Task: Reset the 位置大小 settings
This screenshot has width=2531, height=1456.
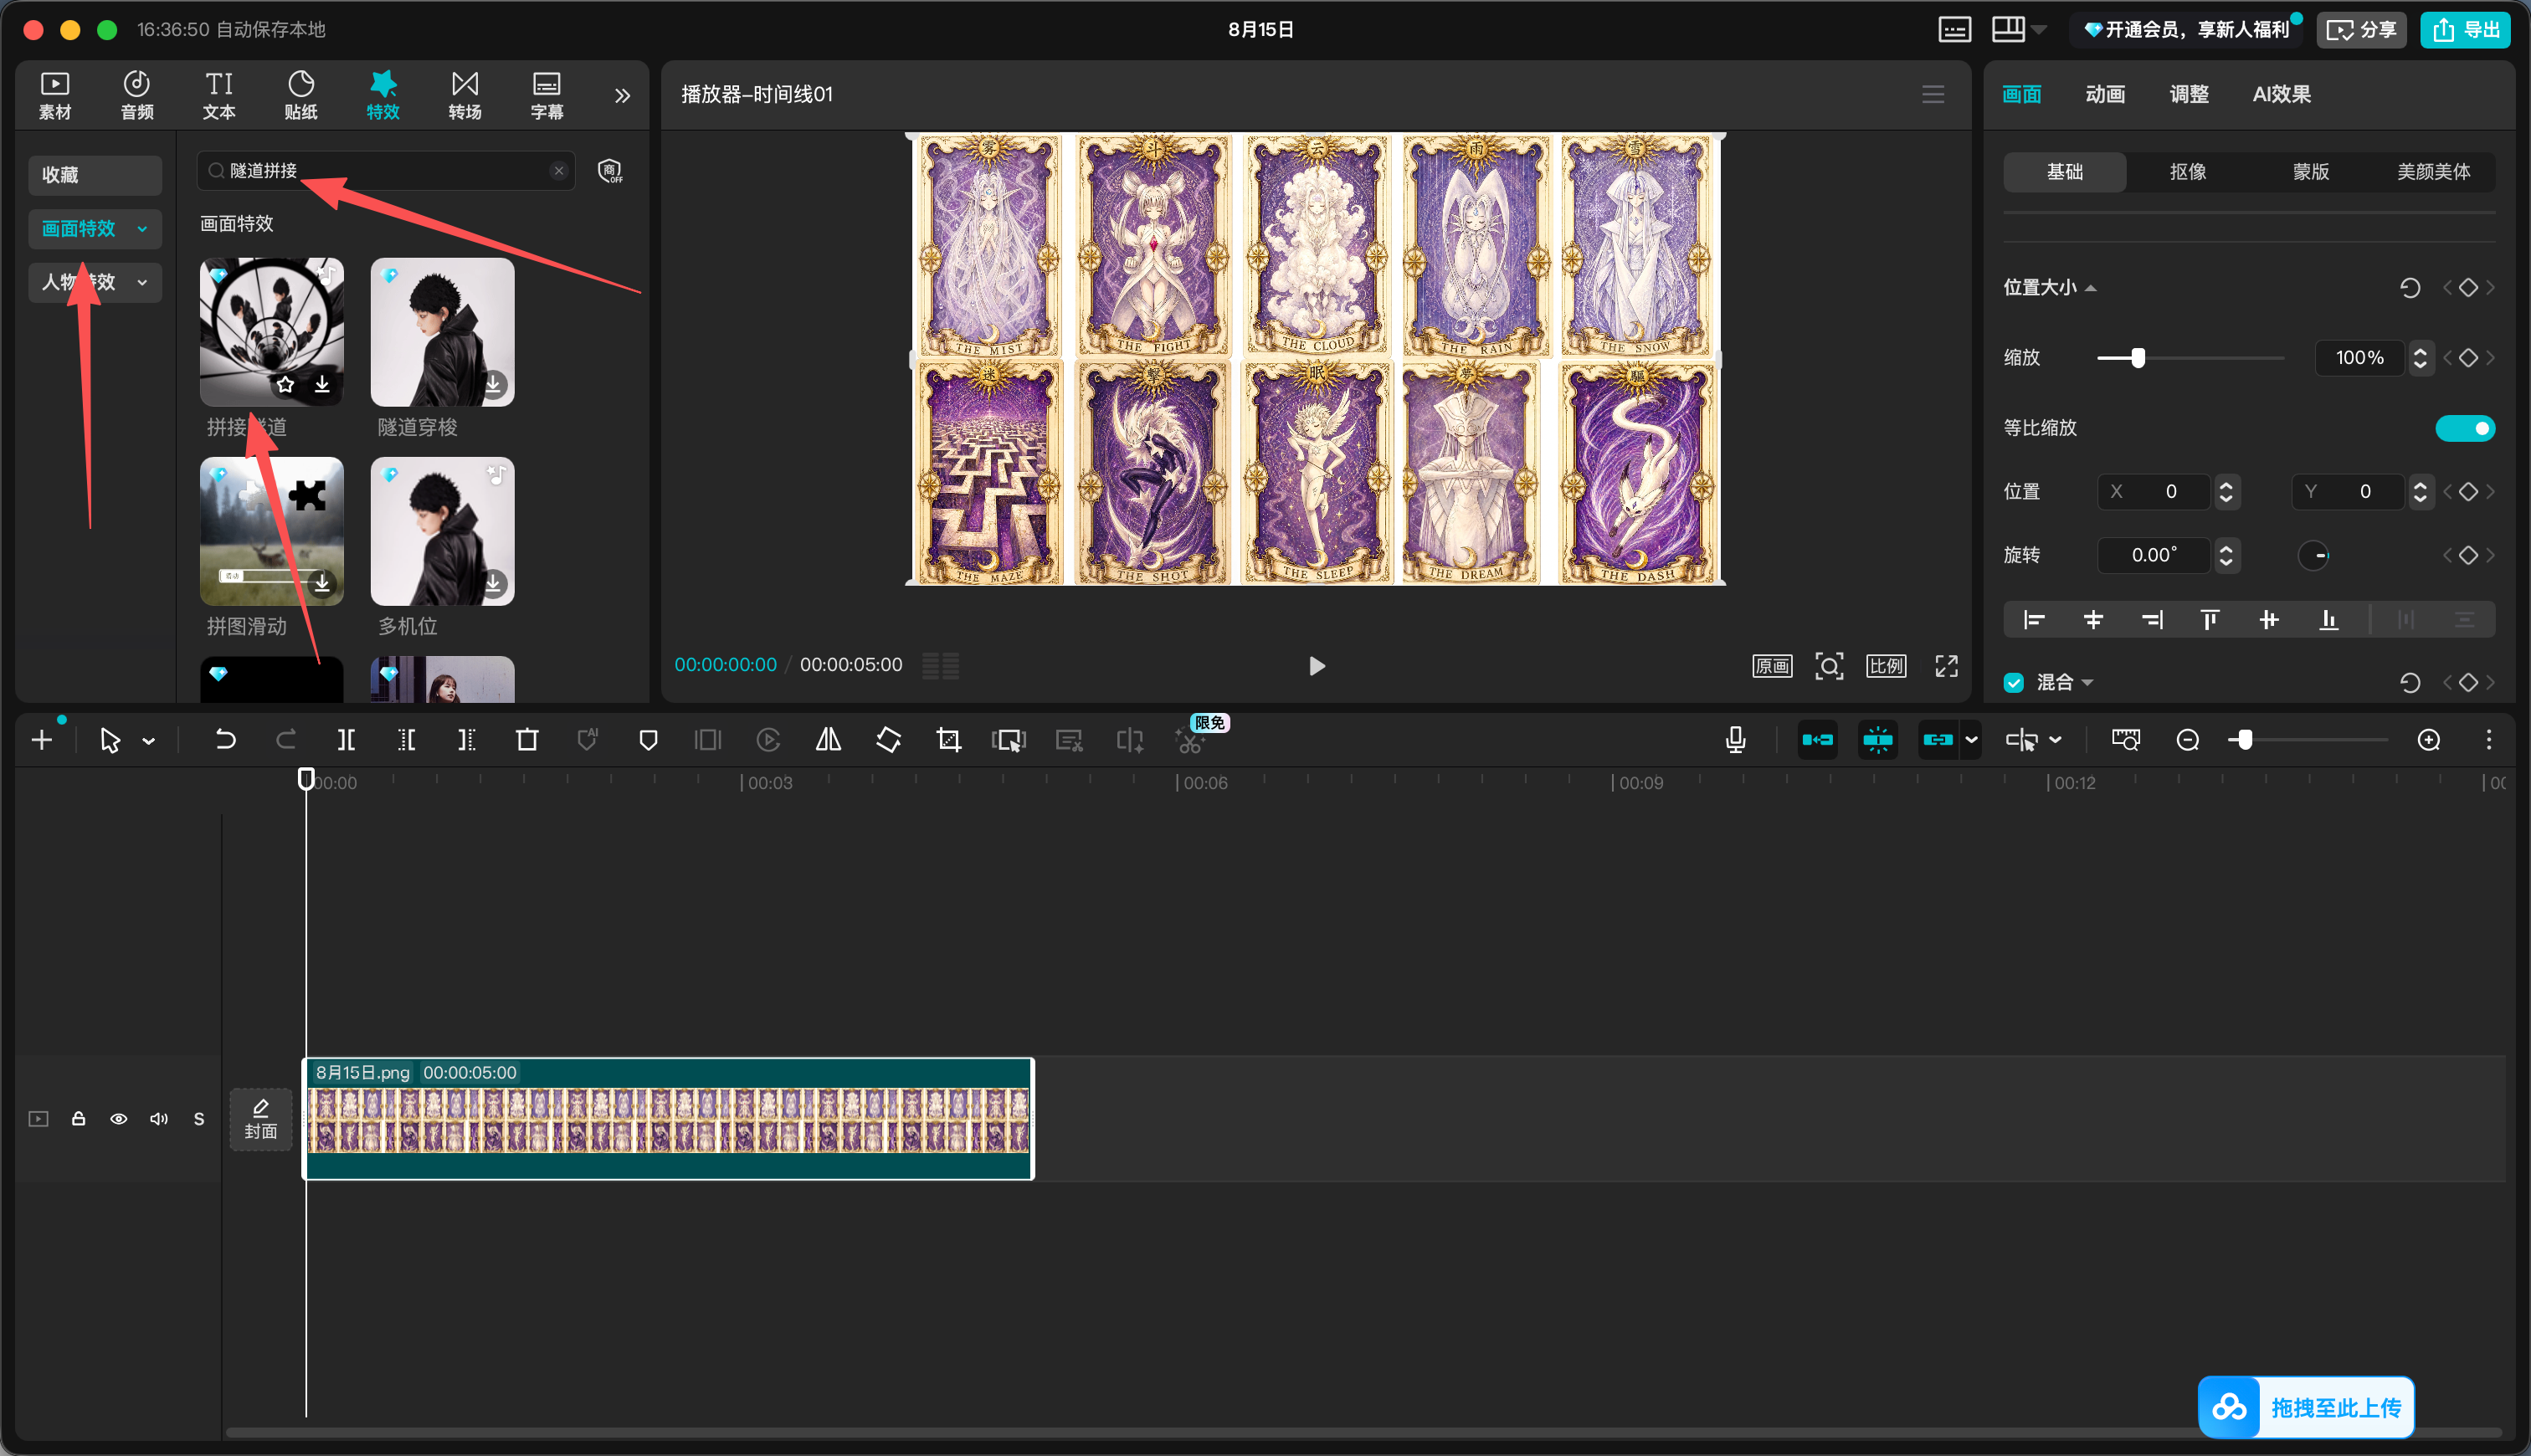Action: tap(2410, 288)
